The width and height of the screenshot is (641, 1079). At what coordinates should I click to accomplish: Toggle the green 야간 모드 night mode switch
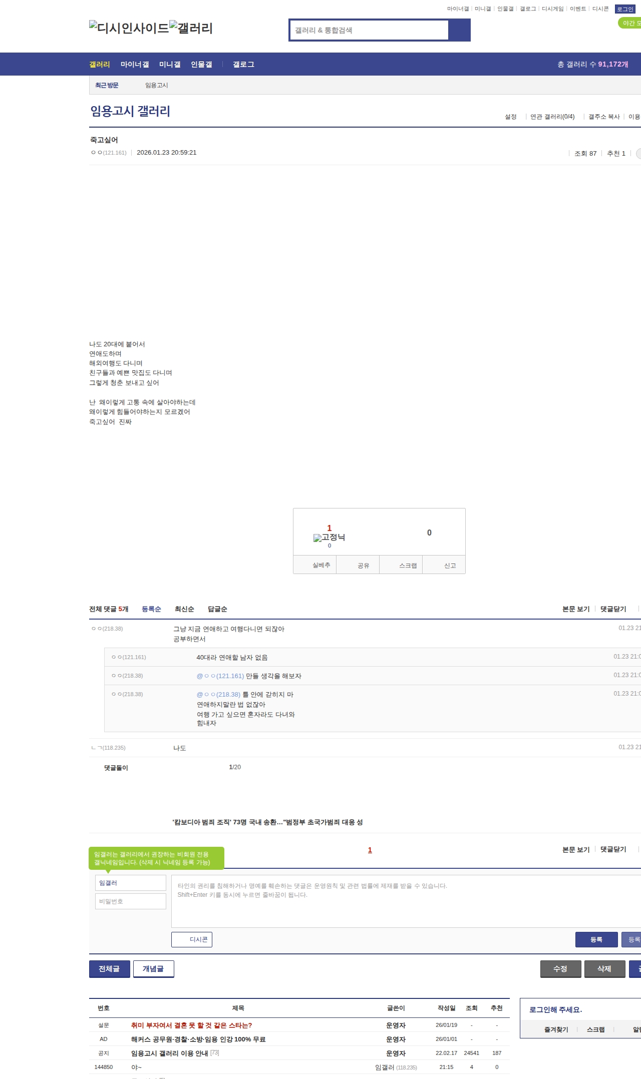[630, 23]
